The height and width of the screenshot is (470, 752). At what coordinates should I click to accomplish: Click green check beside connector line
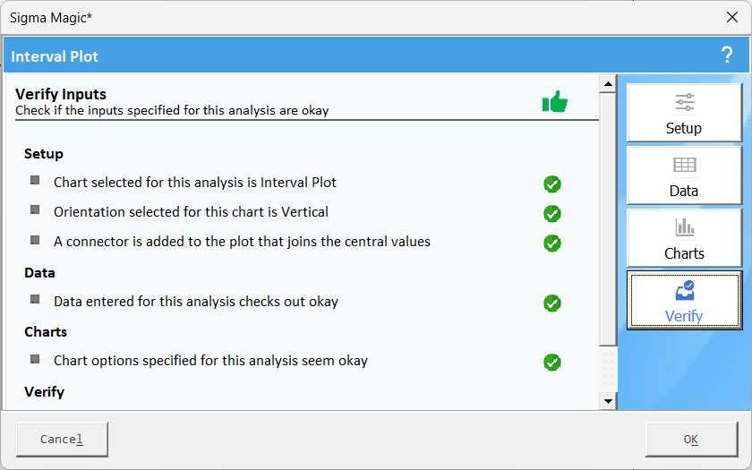pos(552,244)
